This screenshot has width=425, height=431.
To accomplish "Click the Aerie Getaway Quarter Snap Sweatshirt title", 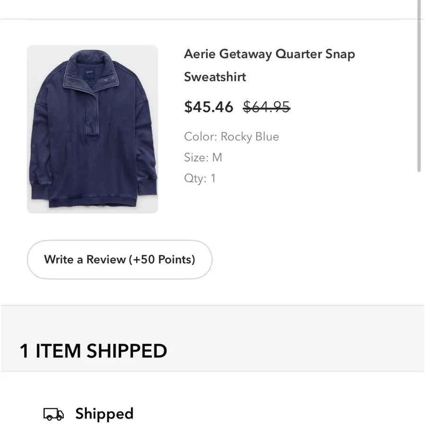I will pyautogui.click(x=270, y=65).
